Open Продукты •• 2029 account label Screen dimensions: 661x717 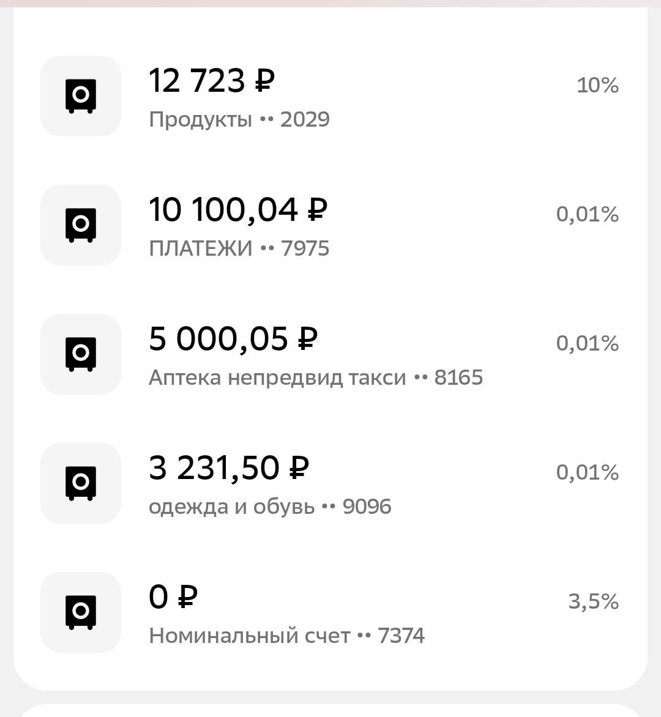tap(239, 119)
